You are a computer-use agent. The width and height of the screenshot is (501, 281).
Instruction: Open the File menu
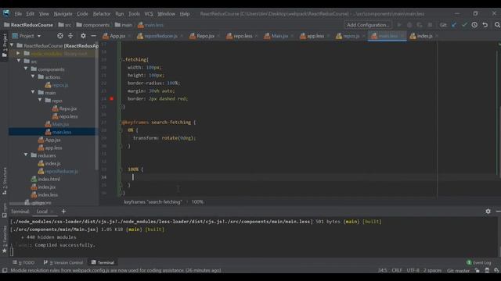coord(18,14)
